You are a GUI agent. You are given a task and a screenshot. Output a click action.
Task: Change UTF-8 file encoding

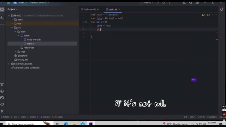point(201,117)
